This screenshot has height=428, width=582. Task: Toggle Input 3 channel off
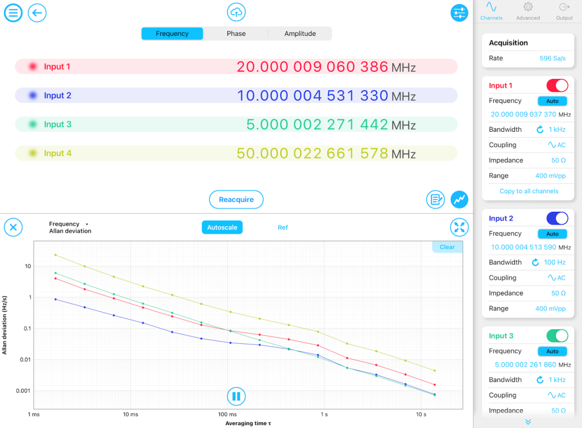[x=557, y=336]
